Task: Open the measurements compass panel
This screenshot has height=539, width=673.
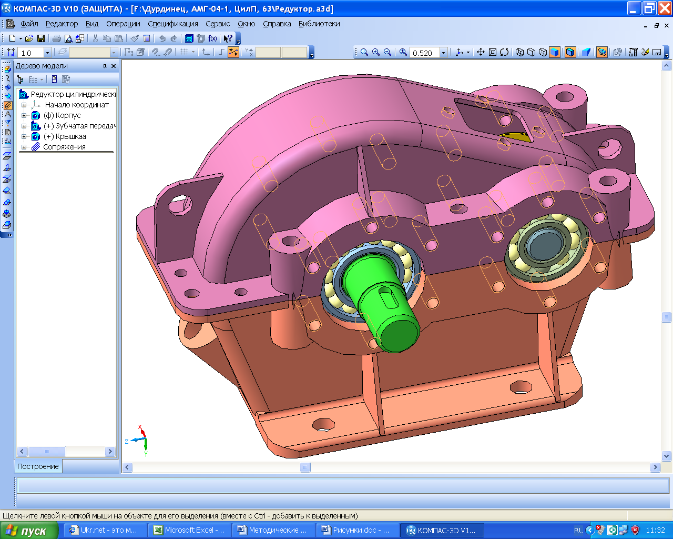Action: (x=7, y=114)
